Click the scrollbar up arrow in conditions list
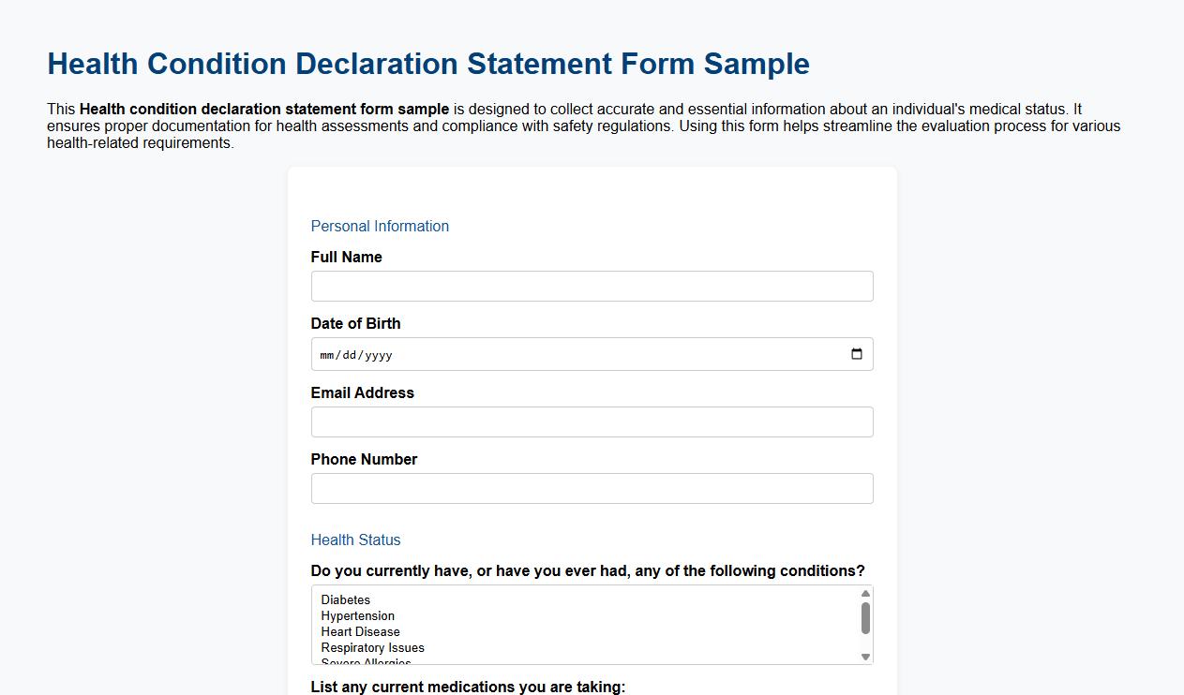1184x695 pixels. (x=864, y=594)
